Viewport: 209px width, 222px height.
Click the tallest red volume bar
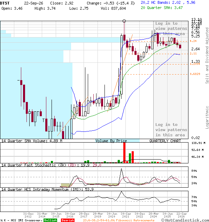[x=124, y=153]
